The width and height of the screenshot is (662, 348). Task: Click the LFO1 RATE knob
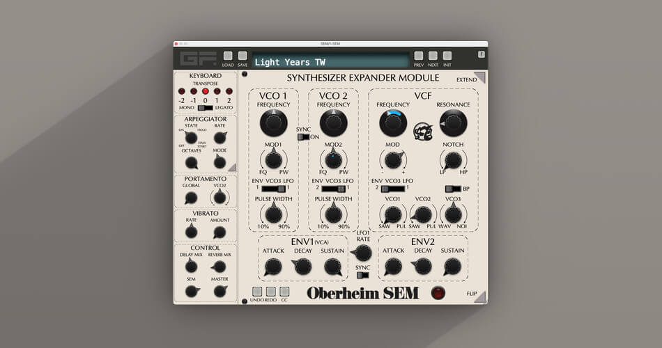click(x=362, y=253)
